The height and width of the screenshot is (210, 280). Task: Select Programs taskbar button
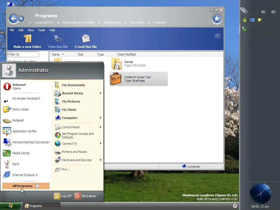point(42,206)
